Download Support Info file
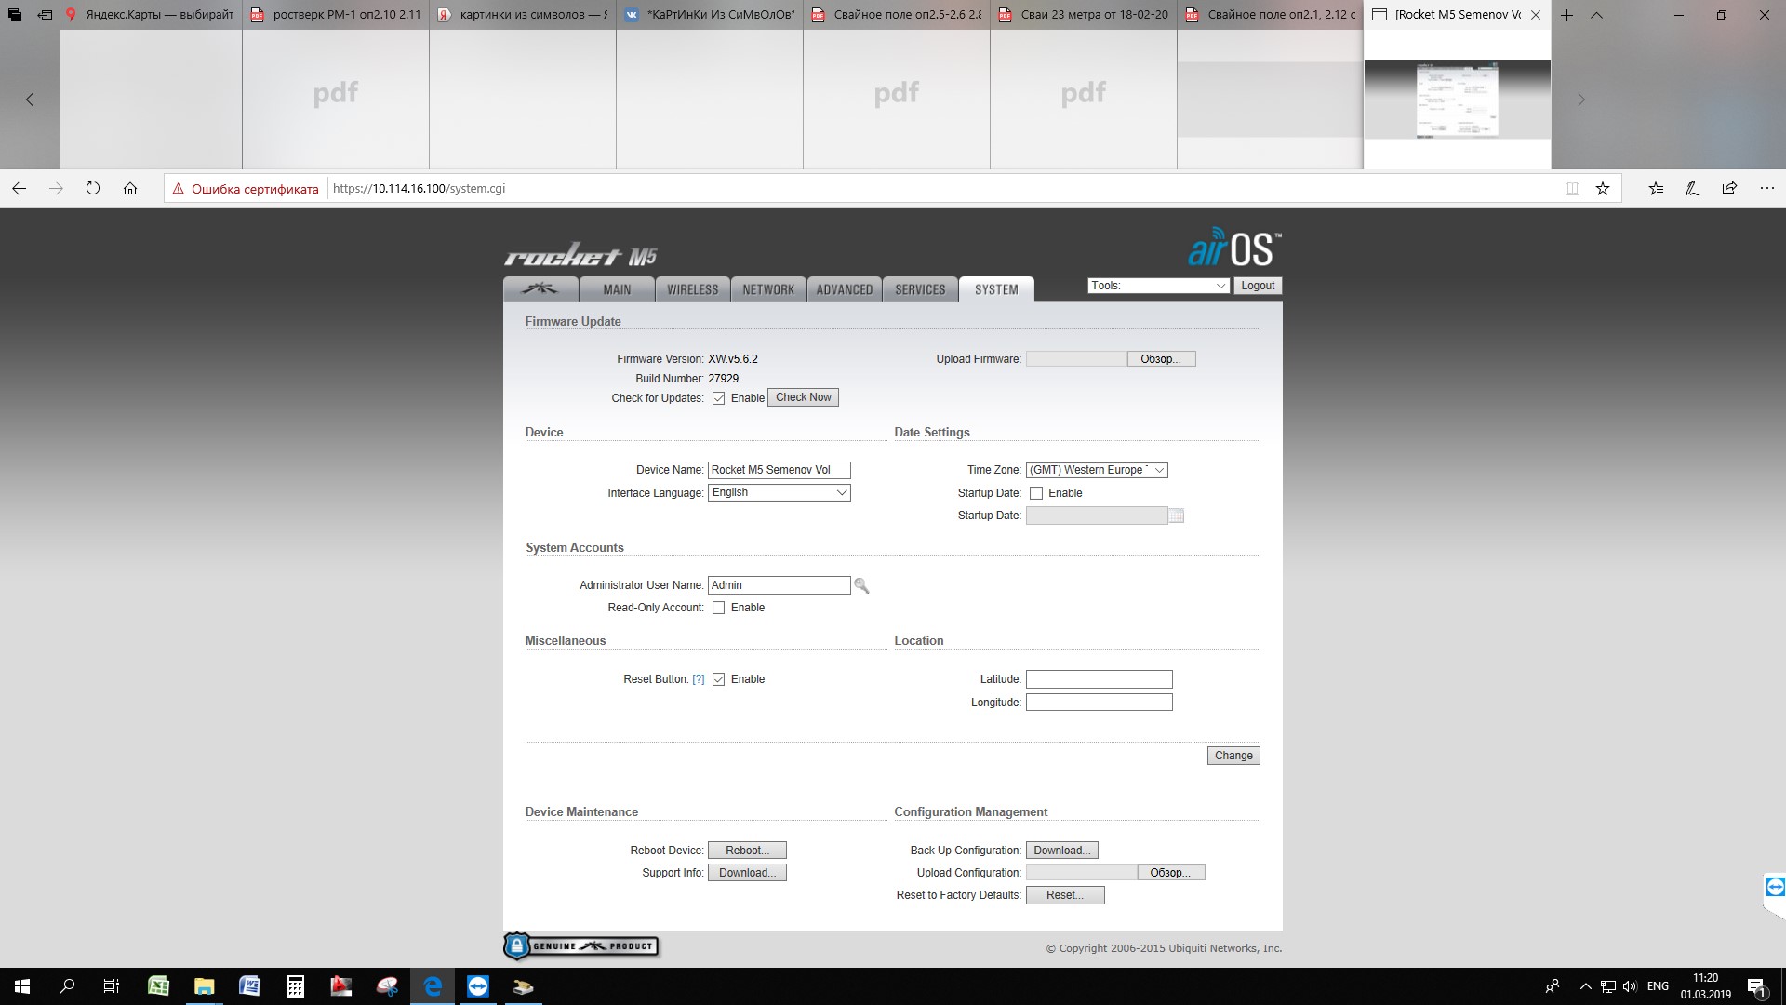This screenshot has height=1005, width=1786. pyautogui.click(x=747, y=873)
